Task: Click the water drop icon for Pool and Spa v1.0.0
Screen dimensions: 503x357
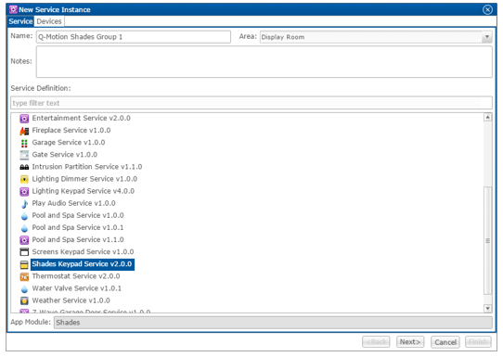Action: [x=24, y=216]
